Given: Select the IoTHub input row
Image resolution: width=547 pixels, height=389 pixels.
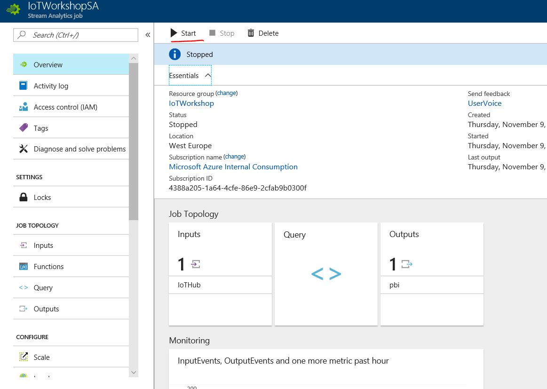Looking at the screenshot, I should point(220,285).
